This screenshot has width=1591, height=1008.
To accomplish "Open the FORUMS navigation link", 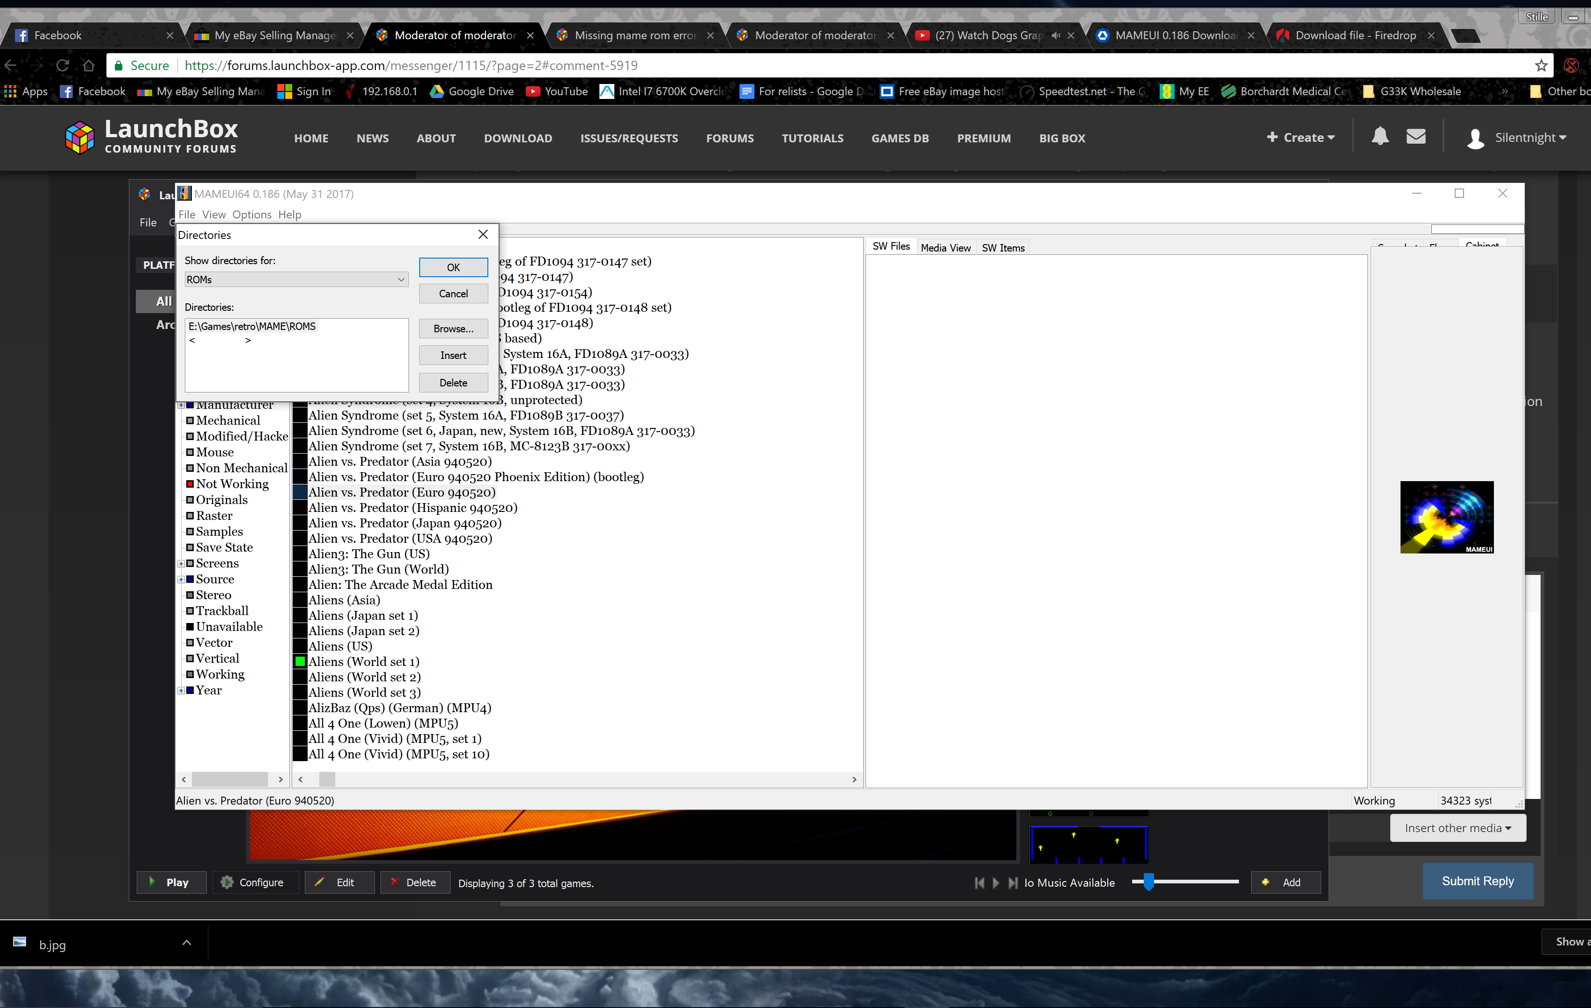I will 729,138.
